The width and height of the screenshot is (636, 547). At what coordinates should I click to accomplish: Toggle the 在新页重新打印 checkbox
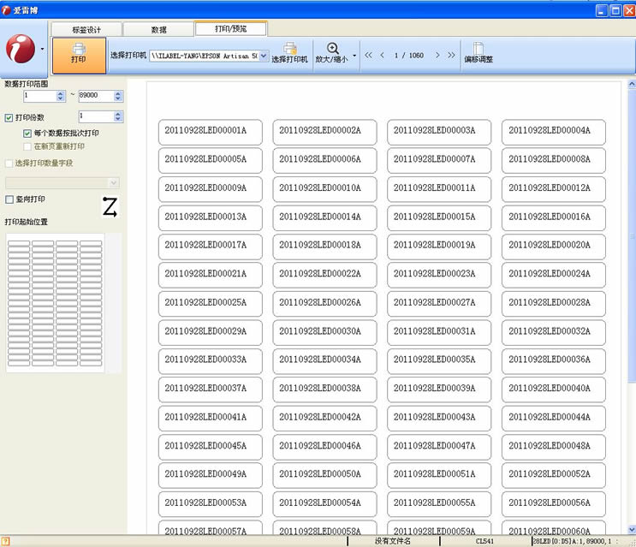(x=27, y=146)
